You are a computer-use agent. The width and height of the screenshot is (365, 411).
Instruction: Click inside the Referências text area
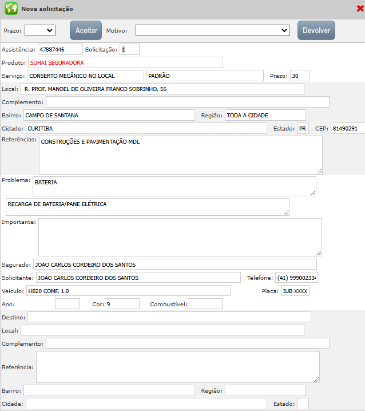click(x=180, y=155)
